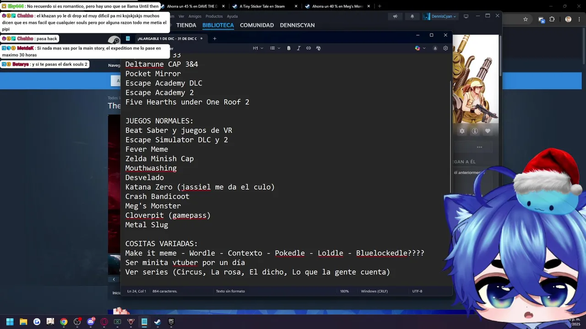586x329 pixels.
Task: Click the 'JUEGOS NORMALES:' heading text
Action: (x=159, y=121)
